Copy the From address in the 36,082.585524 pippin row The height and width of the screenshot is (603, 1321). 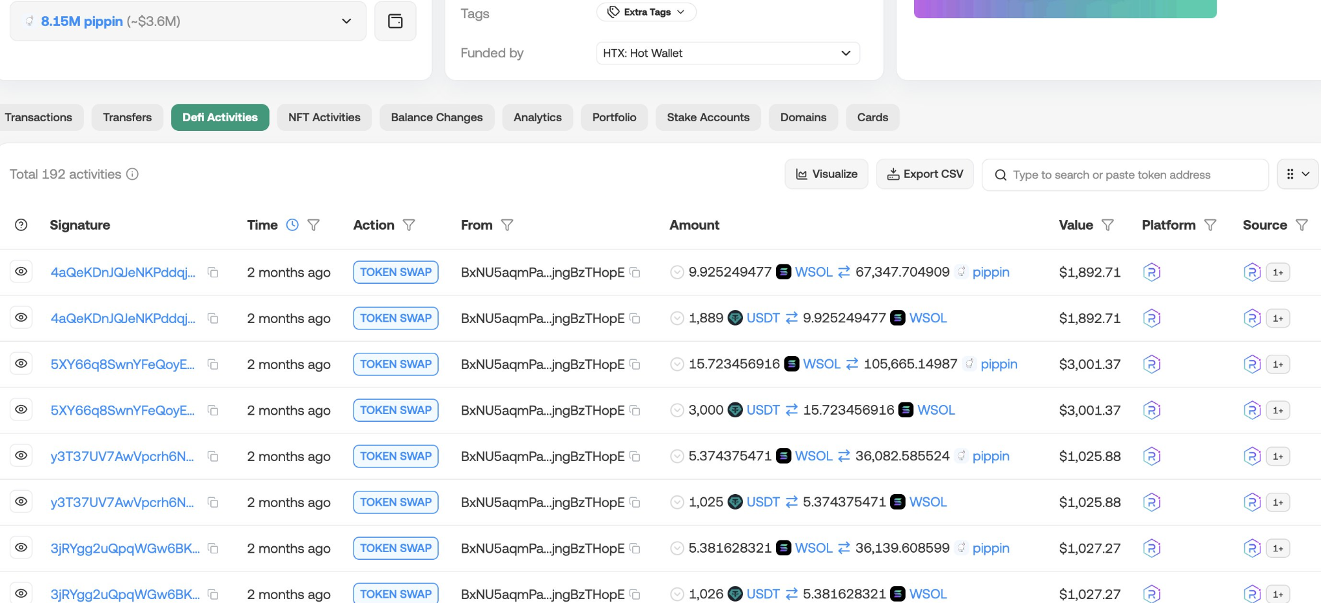[635, 457]
